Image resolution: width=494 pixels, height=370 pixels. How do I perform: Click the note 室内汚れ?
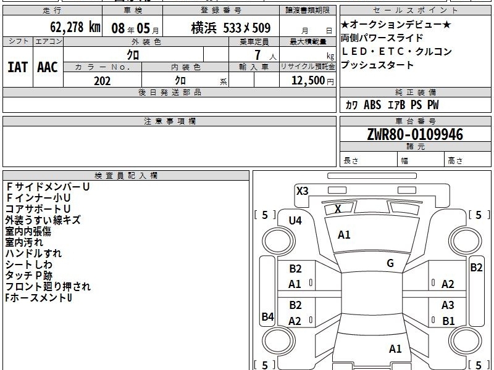tap(24, 242)
